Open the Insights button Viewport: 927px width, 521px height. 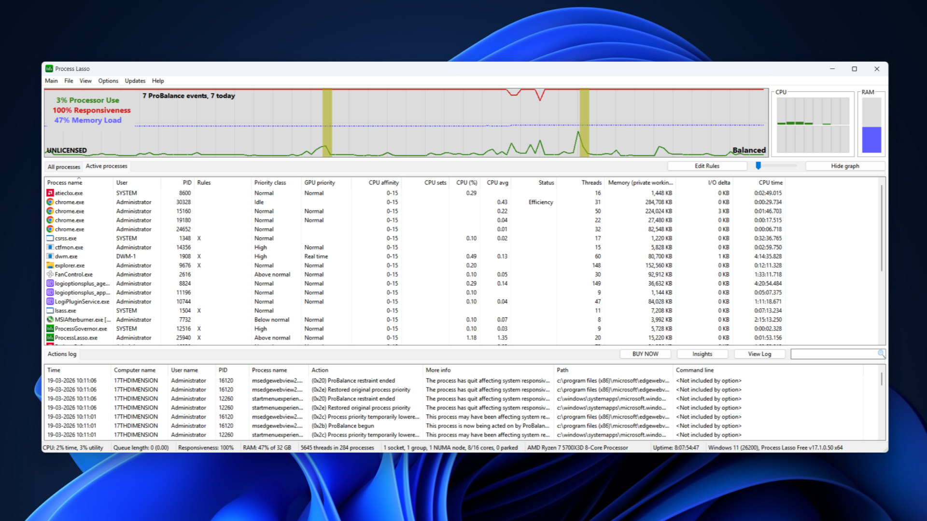[702, 354]
